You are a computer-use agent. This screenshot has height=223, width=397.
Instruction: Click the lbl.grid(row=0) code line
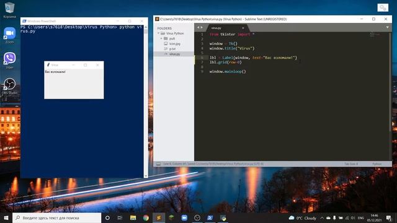pos(226,62)
